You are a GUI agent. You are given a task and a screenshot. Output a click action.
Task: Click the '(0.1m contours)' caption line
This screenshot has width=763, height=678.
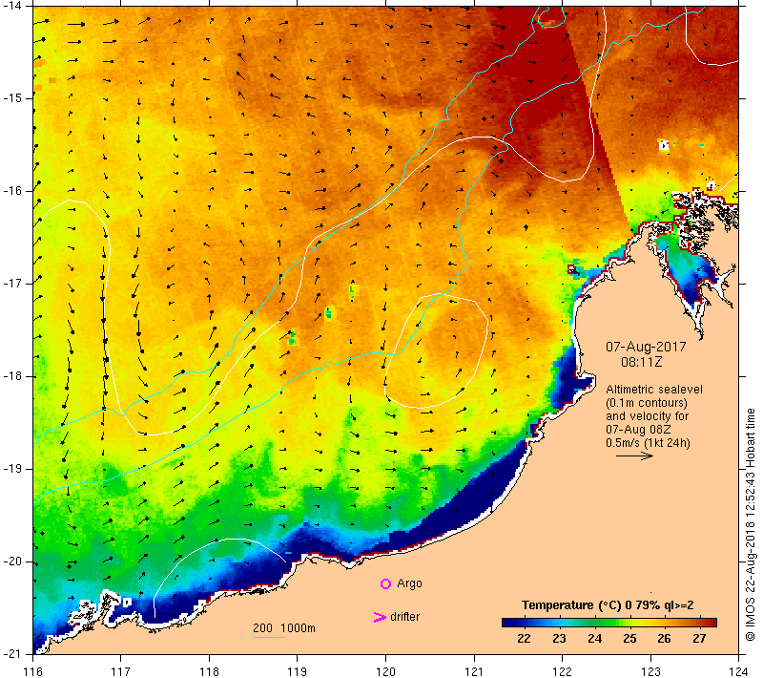click(647, 403)
